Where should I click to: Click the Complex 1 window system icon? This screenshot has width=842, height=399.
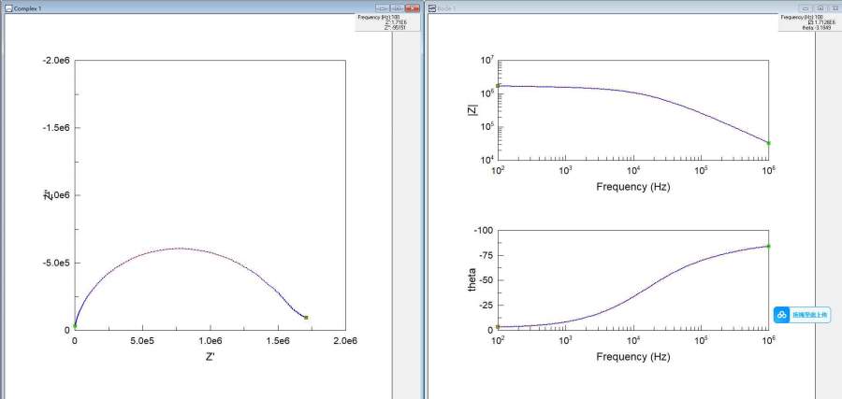(x=8, y=7)
